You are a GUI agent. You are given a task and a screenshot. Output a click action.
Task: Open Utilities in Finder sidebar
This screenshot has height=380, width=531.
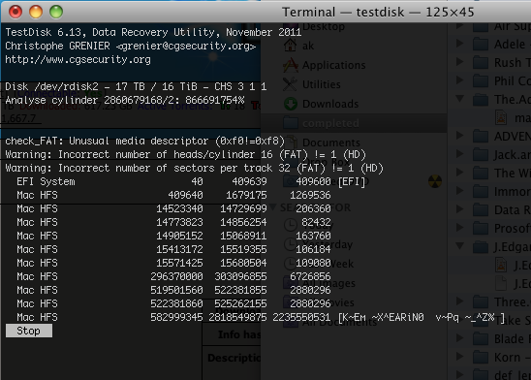pos(321,84)
